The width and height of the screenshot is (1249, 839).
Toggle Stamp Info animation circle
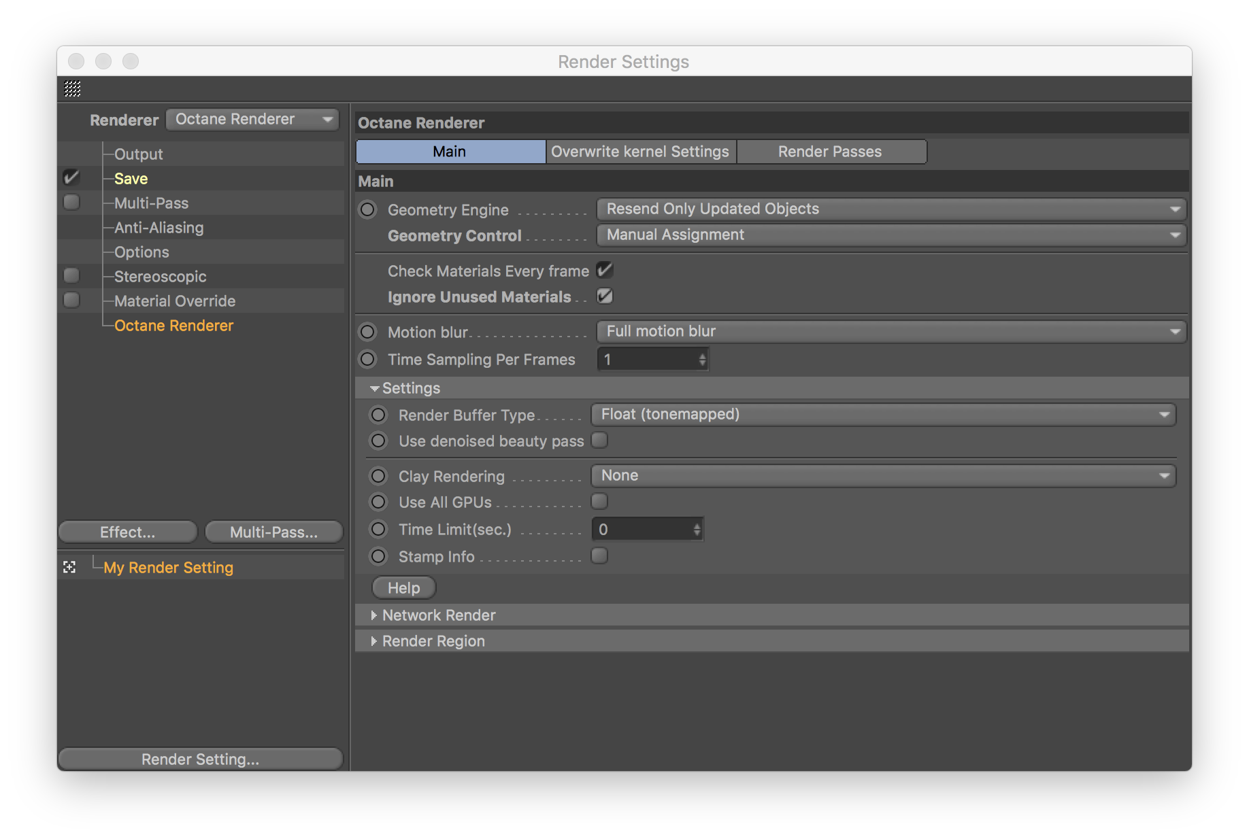[378, 556]
